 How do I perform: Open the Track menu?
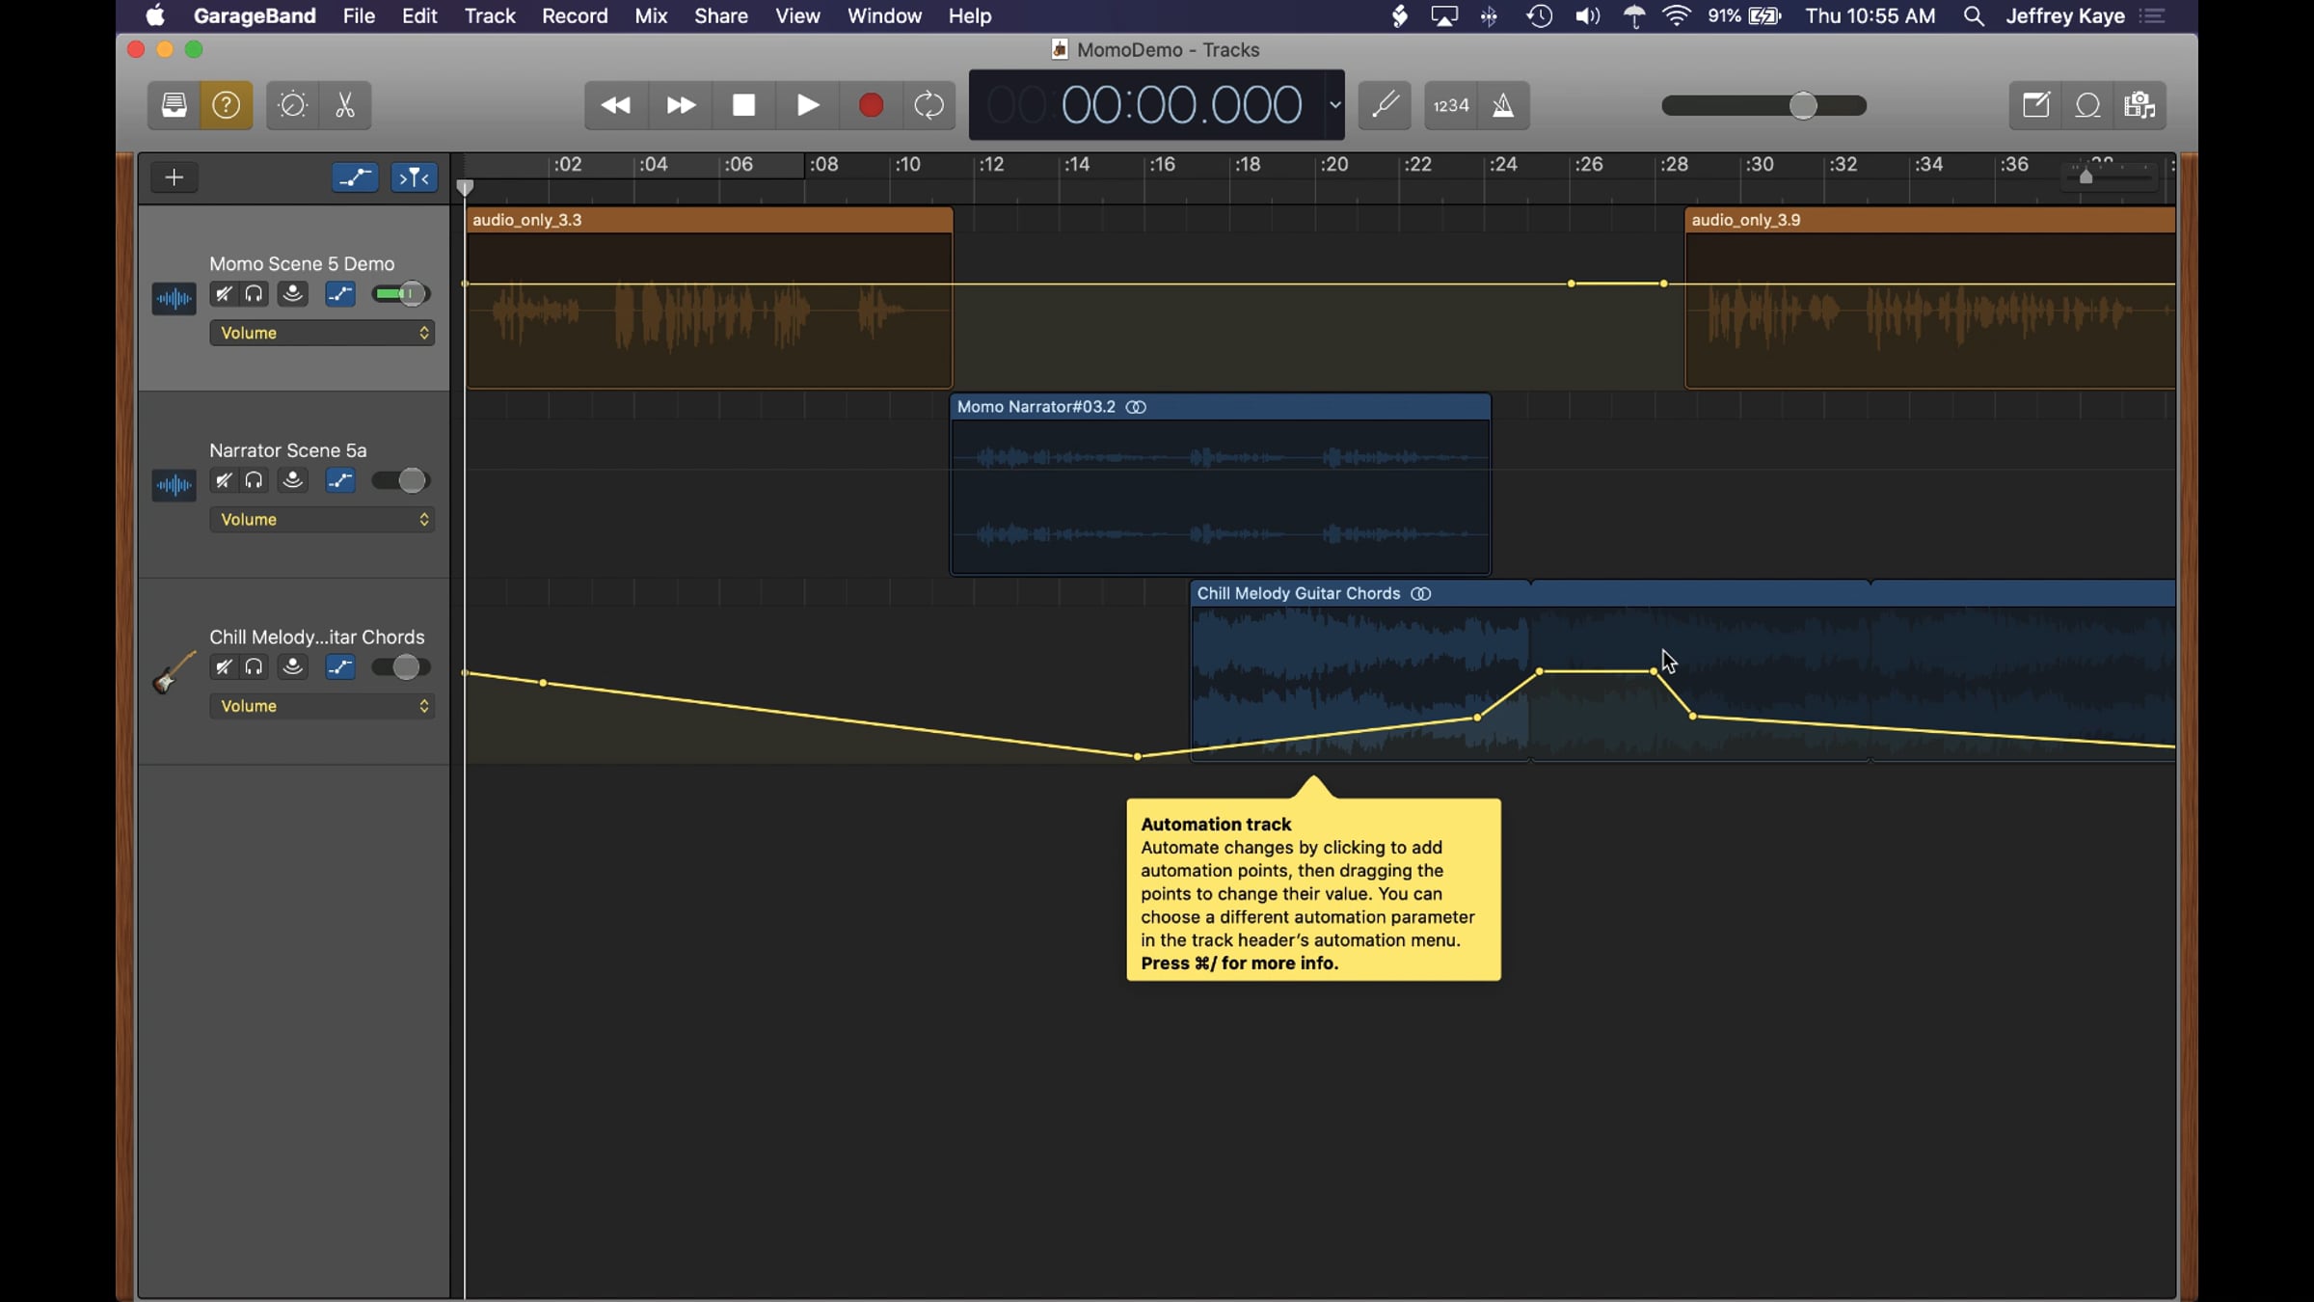[490, 16]
